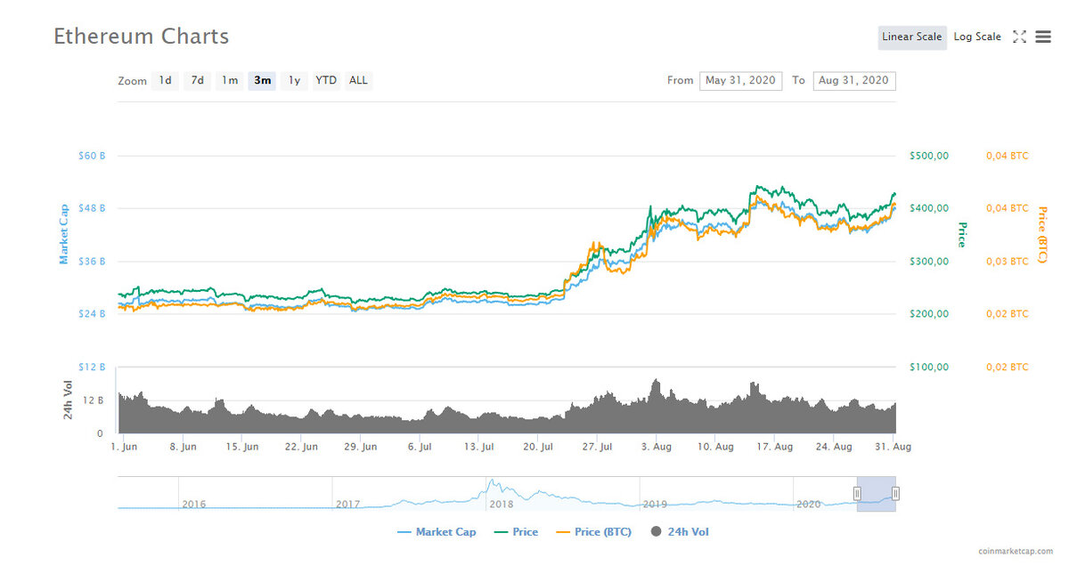Select the 3m zoom range
Screen dimensions: 1069x574
pyautogui.click(x=262, y=81)
